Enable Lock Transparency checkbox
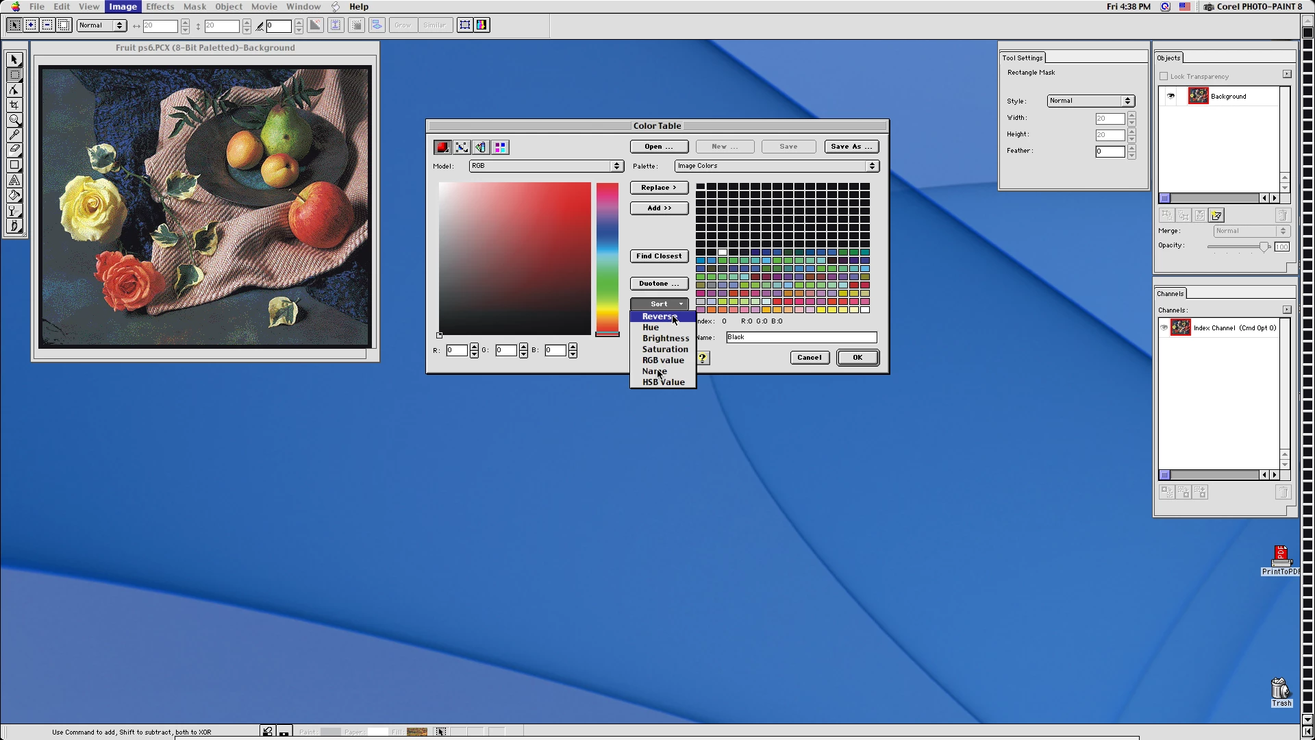Image resolution: width=1315 pixels, height=740 pixels. pyautogui.click(x=1164, y=77)
